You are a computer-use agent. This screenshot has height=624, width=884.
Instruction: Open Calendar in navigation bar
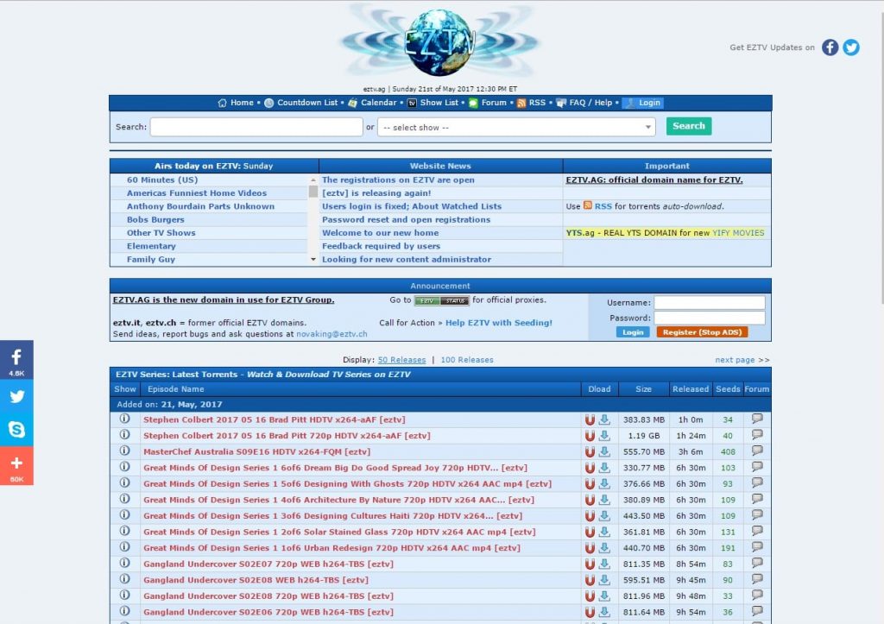(x=373, y=103)
